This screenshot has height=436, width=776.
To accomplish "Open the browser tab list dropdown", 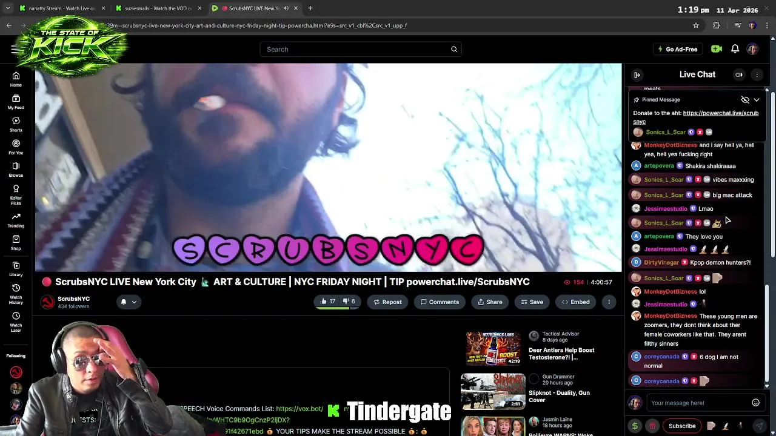I will click(8, 8).
